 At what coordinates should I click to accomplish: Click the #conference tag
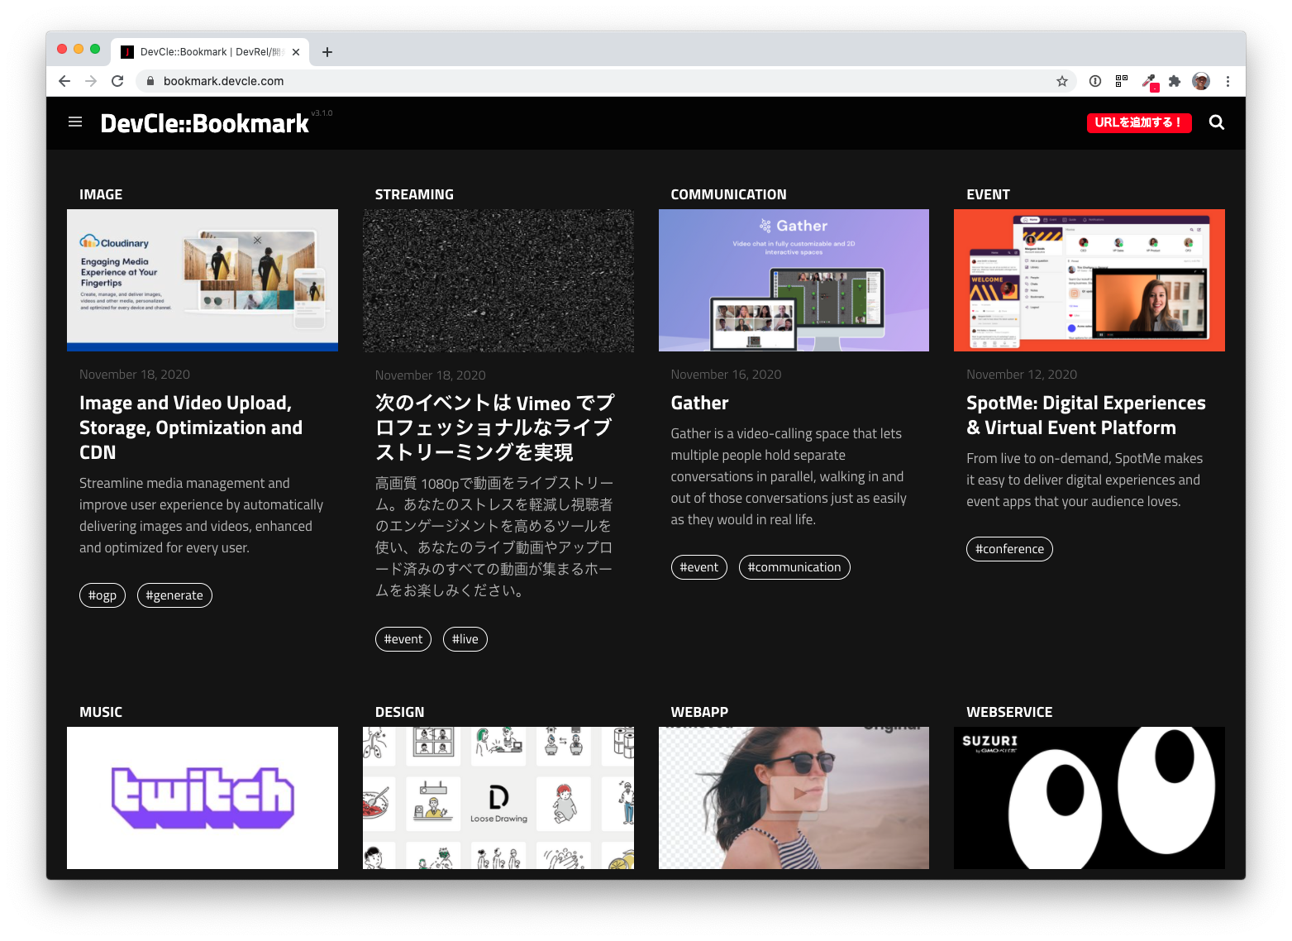(1009, 549)
